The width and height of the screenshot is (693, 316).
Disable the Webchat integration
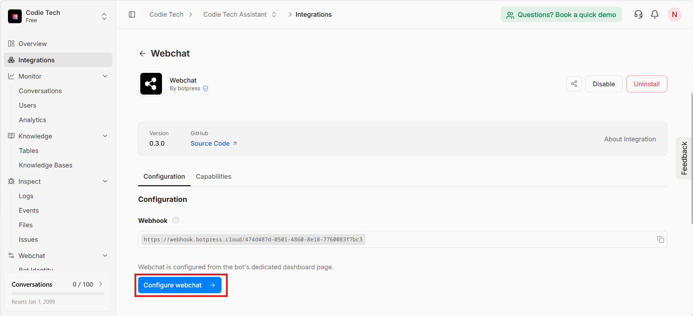pyautogui.click(x=603, y=84)
